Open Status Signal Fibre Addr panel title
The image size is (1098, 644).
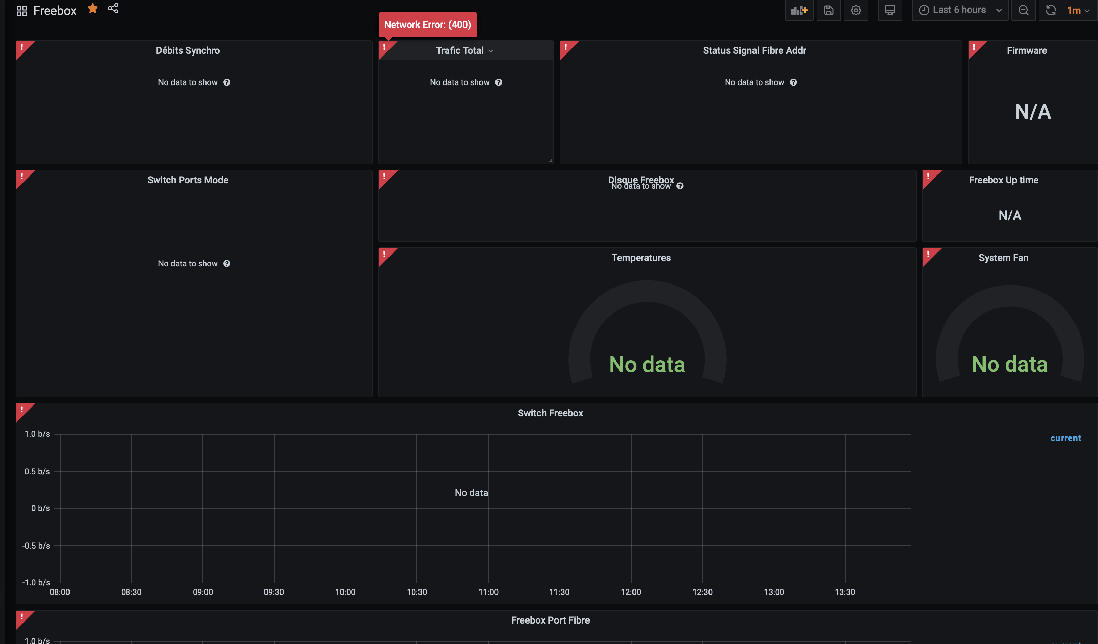coord(754,50)
